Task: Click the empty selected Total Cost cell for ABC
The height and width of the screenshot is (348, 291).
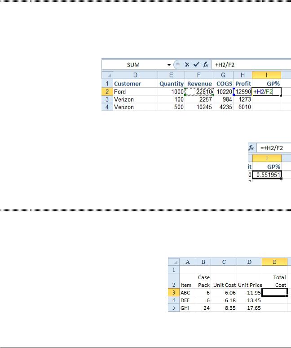Action: click(x=274, y=292)
